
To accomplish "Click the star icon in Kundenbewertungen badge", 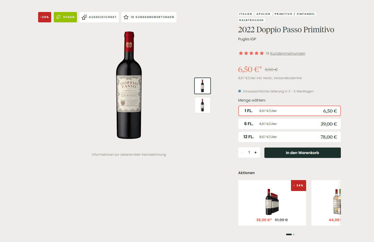I will click(126, 17).
